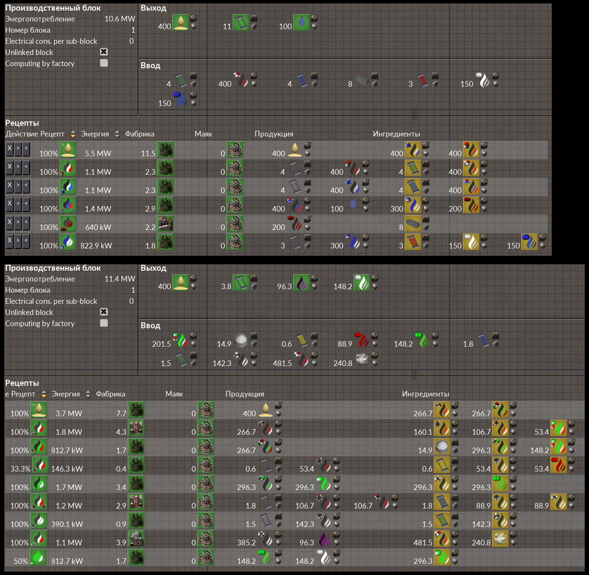
Task: Click the 240.8 ingredient in lower 1.1 MW row
Action: coord(500,539)
